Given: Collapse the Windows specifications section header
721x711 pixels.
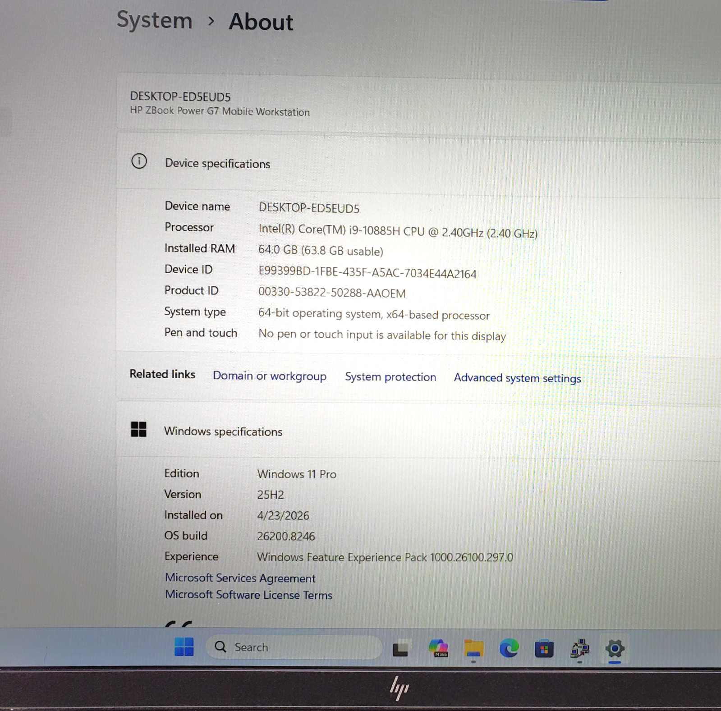Looking at the screenshot, I should 418,431.
